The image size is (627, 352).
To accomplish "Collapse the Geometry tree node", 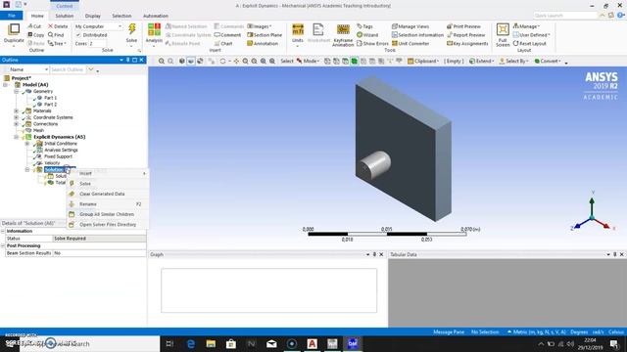I will tap(17, 91).
